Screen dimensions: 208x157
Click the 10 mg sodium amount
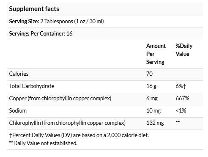(x=153, y=110)
